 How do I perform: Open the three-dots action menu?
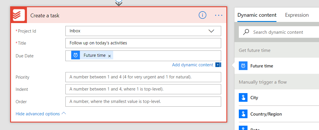(x=219, y=15)
